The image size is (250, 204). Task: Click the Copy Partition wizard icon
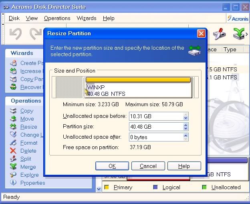coord(13,79)
